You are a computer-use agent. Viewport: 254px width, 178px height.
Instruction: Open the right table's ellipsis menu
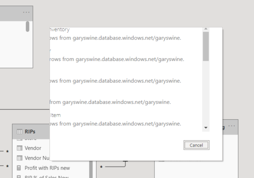[x=232, y=126]
